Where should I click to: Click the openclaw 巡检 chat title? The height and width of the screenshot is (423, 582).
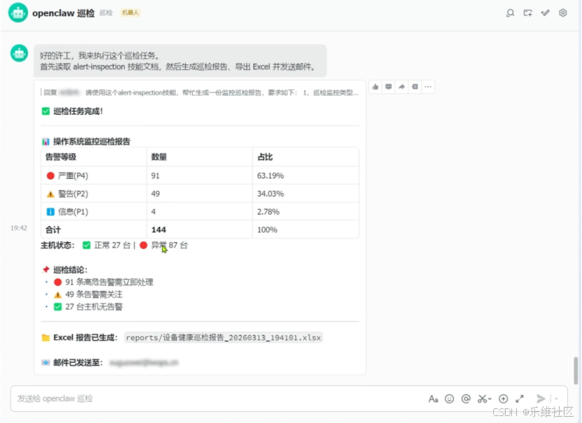64,13
